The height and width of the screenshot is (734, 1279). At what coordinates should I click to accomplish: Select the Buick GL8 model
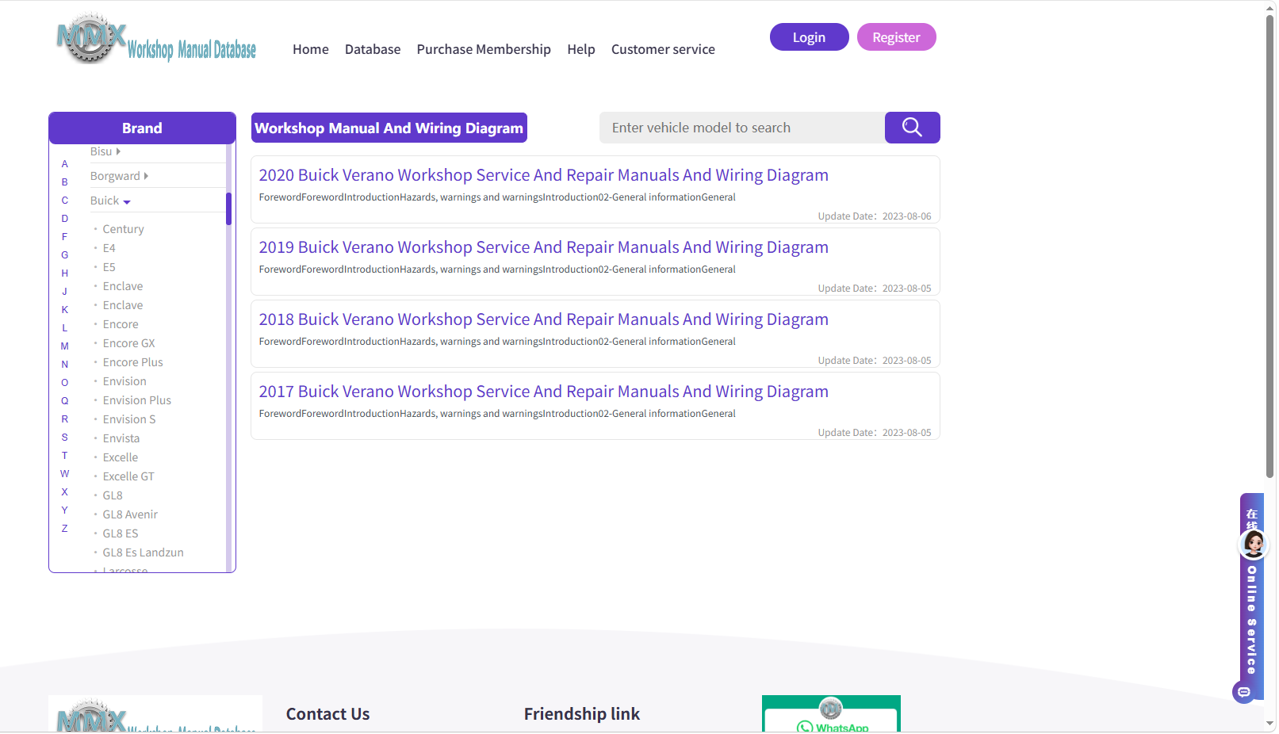pos(113,495)
